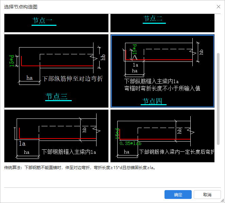The image size is (225, 203).
Task: Click the 确定 confirm button
Action: click(x=178, y=195)
